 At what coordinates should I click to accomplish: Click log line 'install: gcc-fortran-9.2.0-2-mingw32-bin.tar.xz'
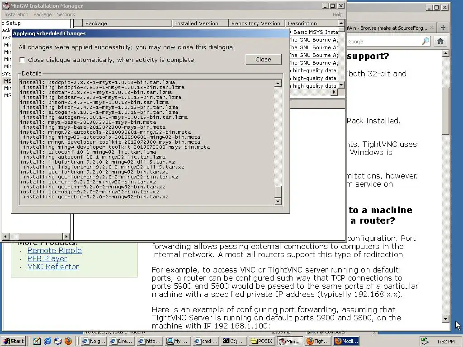tap(94, 172)
